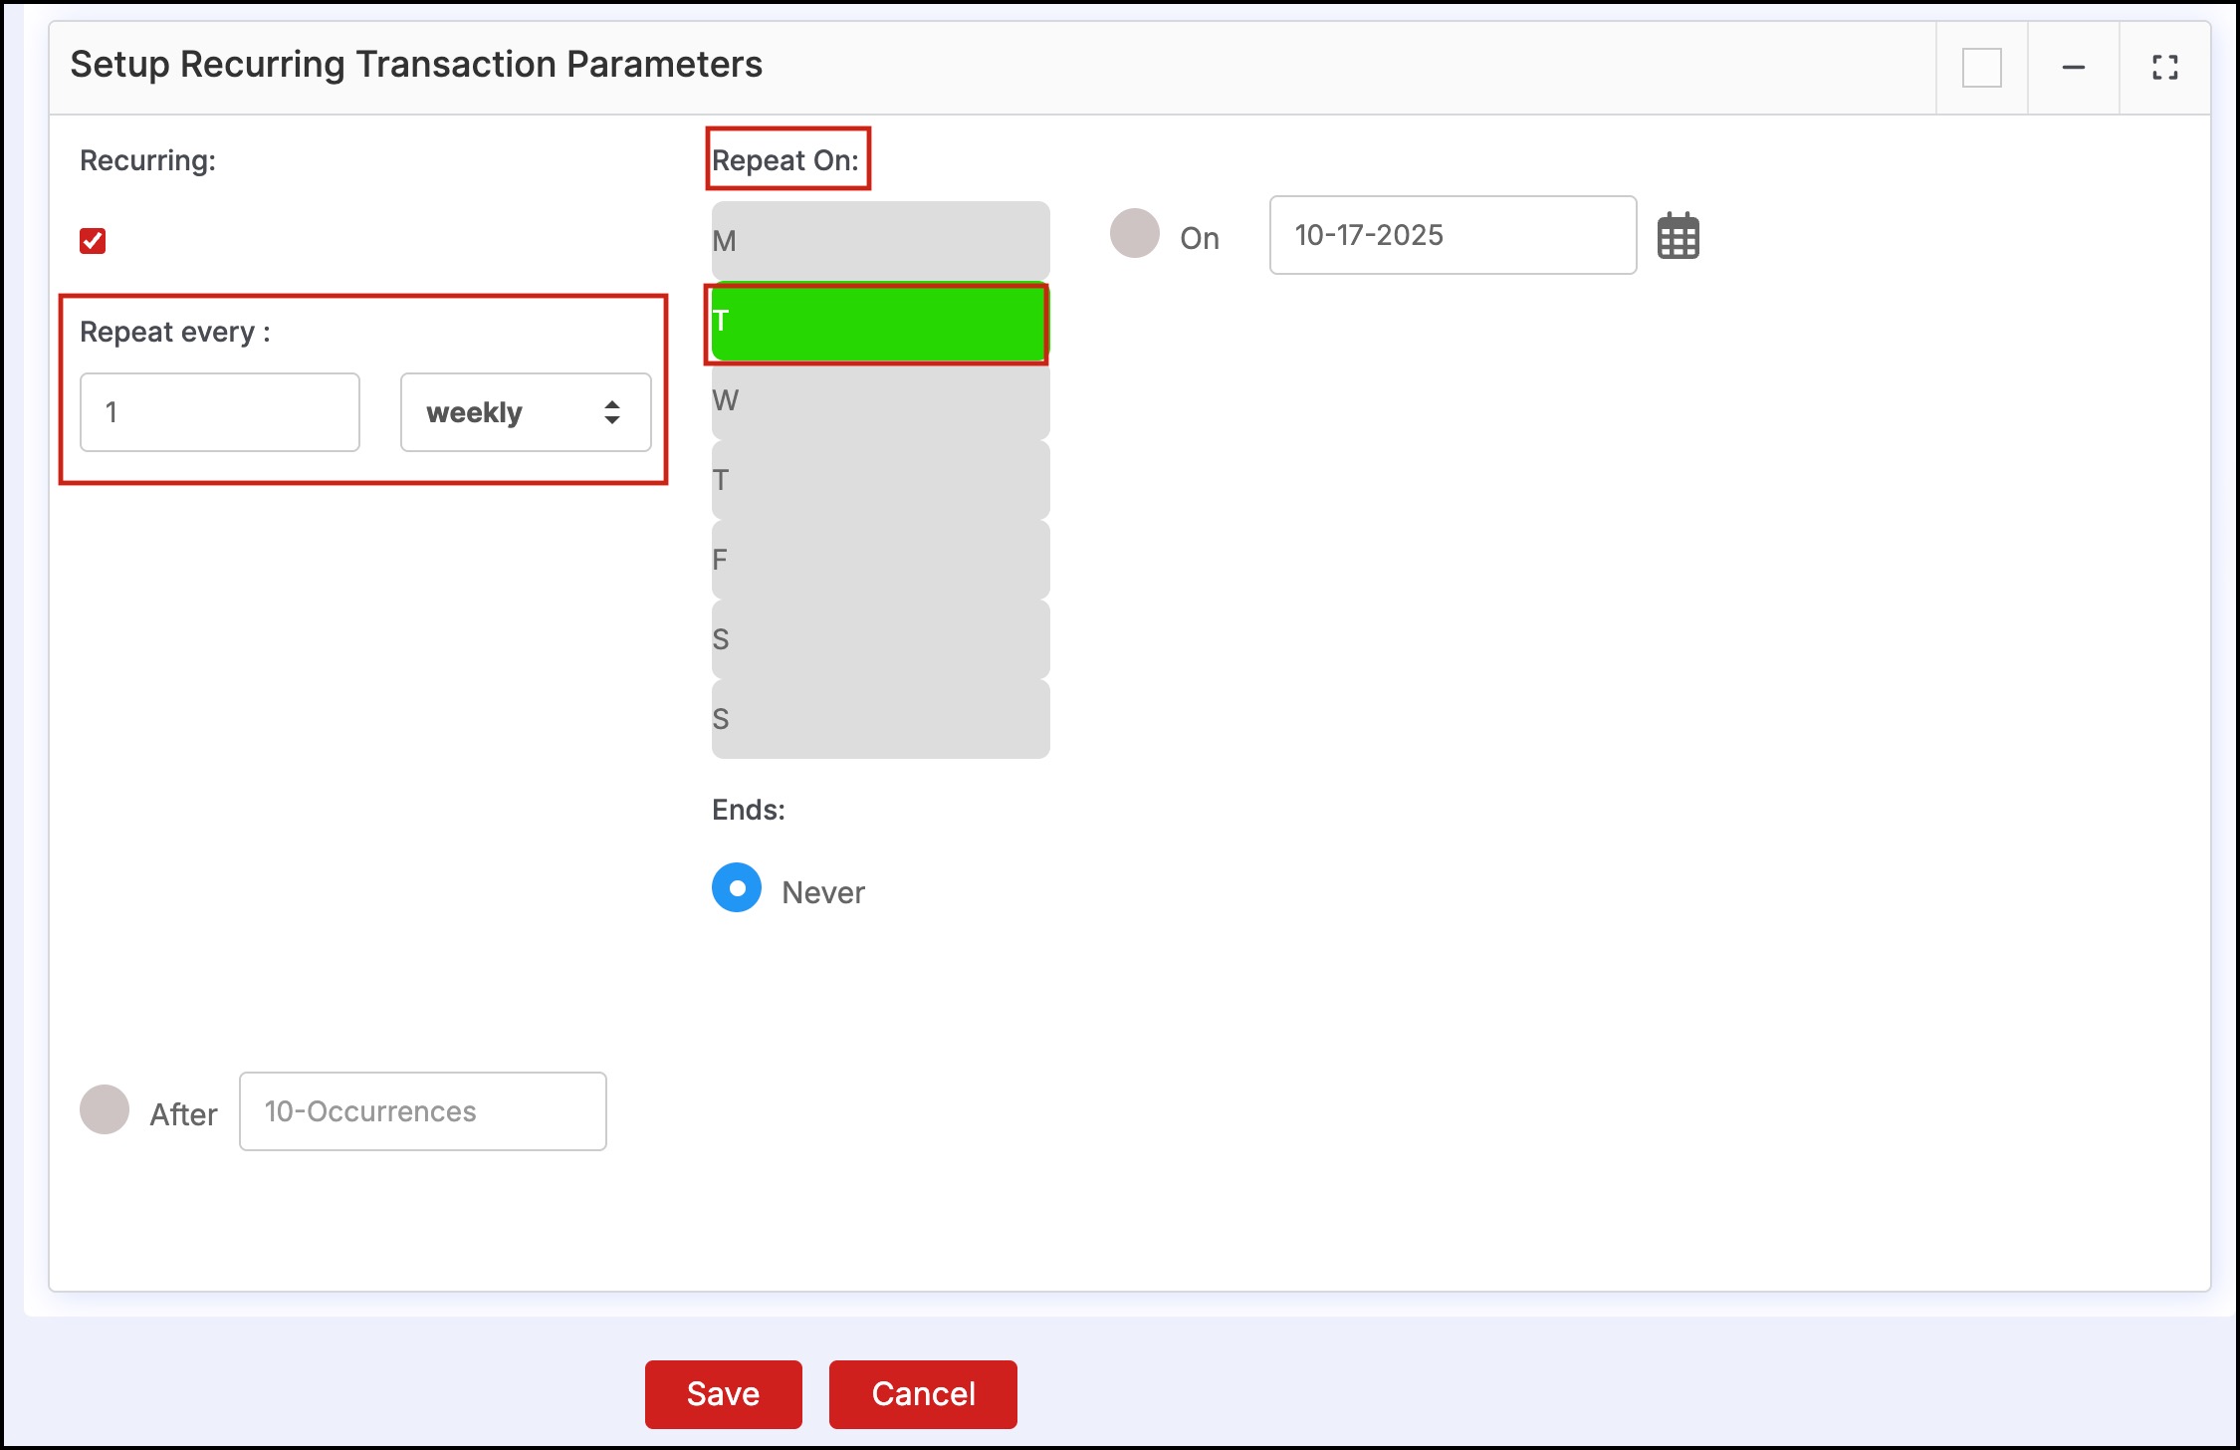Select Friday day button
The height and width of the screenshot is (1450, 2240).
pos(880,560)
